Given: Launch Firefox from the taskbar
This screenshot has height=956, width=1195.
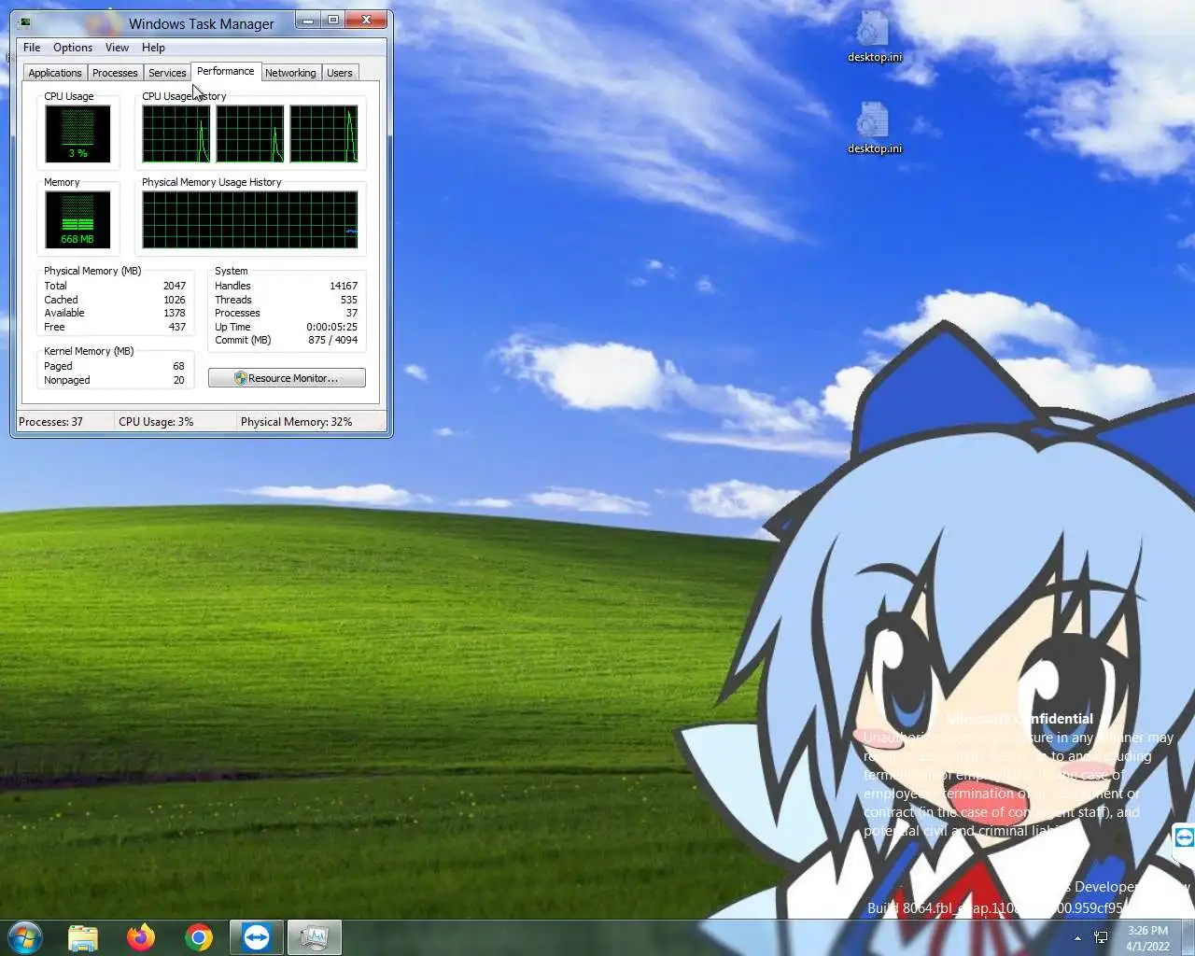Looking at the screenshot, I should (x=141, y=937).
